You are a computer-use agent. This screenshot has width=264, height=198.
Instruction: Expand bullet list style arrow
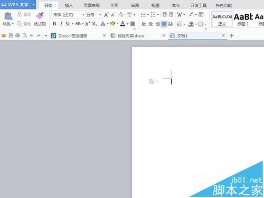pos(148,15)
